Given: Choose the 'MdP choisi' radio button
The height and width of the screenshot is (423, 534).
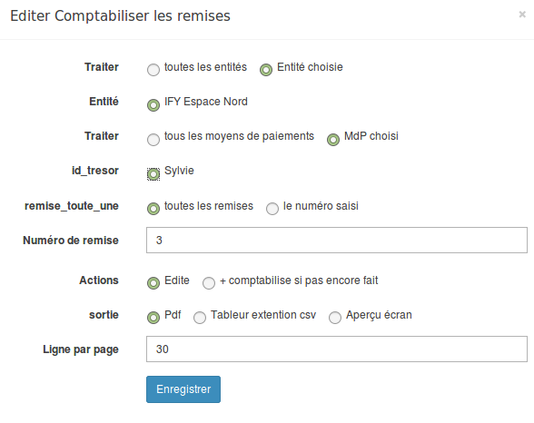Looking at the screenshot, I should click(333, 140).
